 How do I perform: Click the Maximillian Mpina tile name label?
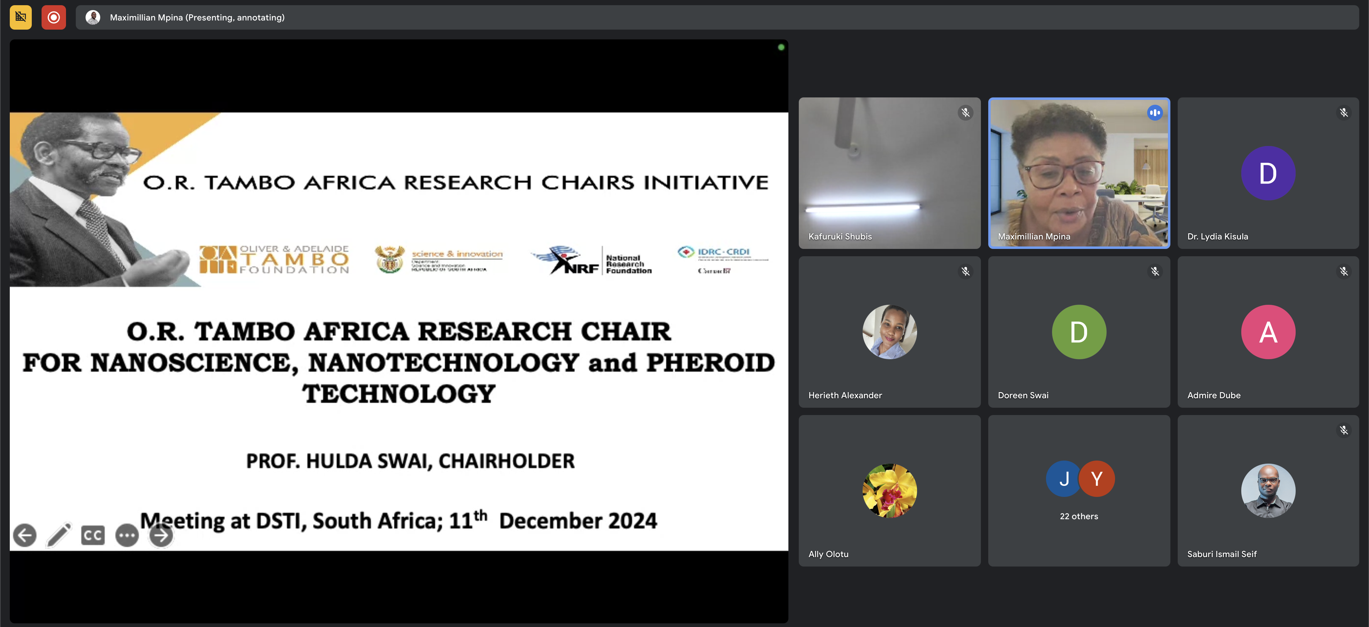pyautogui.click(x=1034, y=236)
